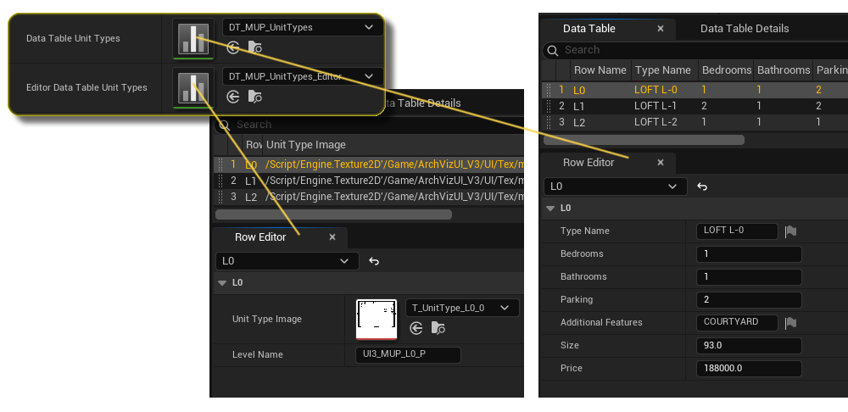Screen dimensions: 848x412
Task: Use selected asset for Unit Type Image
Action: (416, 328)
